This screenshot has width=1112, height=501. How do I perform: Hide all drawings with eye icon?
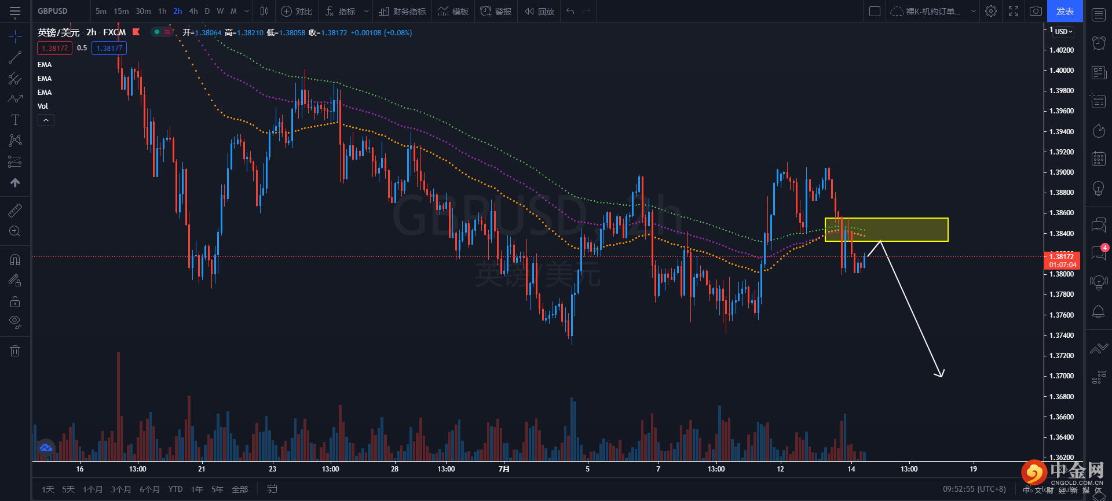tap(15, 322)
